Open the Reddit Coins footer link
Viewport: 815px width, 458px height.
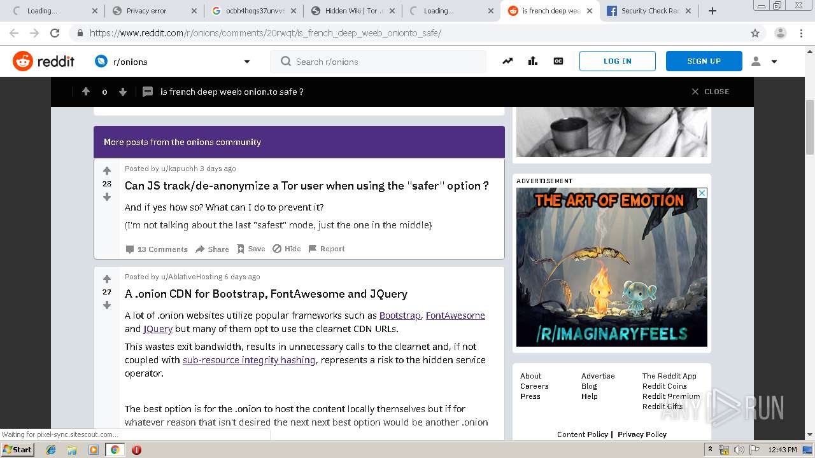click(x=664, y=386)
